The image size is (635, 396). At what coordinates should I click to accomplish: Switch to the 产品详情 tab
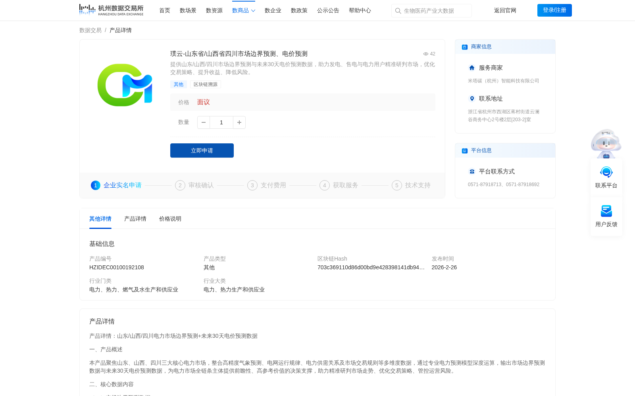click(x=135, y=219)
